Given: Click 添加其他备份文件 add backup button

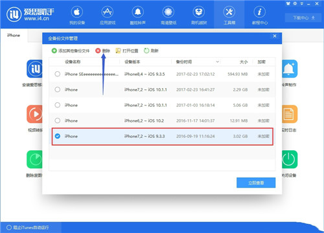Looking at the screenshot, I should tap(71, 50).
